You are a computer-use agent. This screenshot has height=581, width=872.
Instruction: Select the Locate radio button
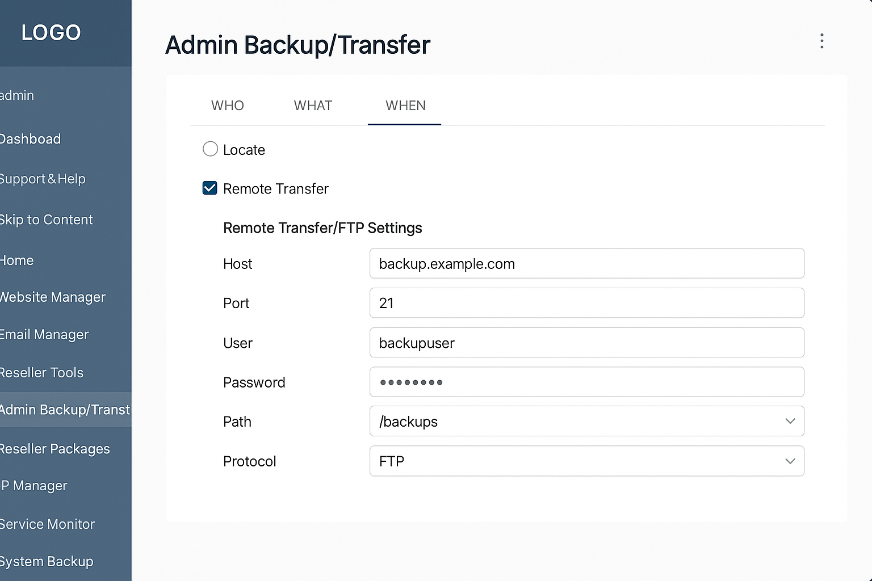click(x=211, y=149)
